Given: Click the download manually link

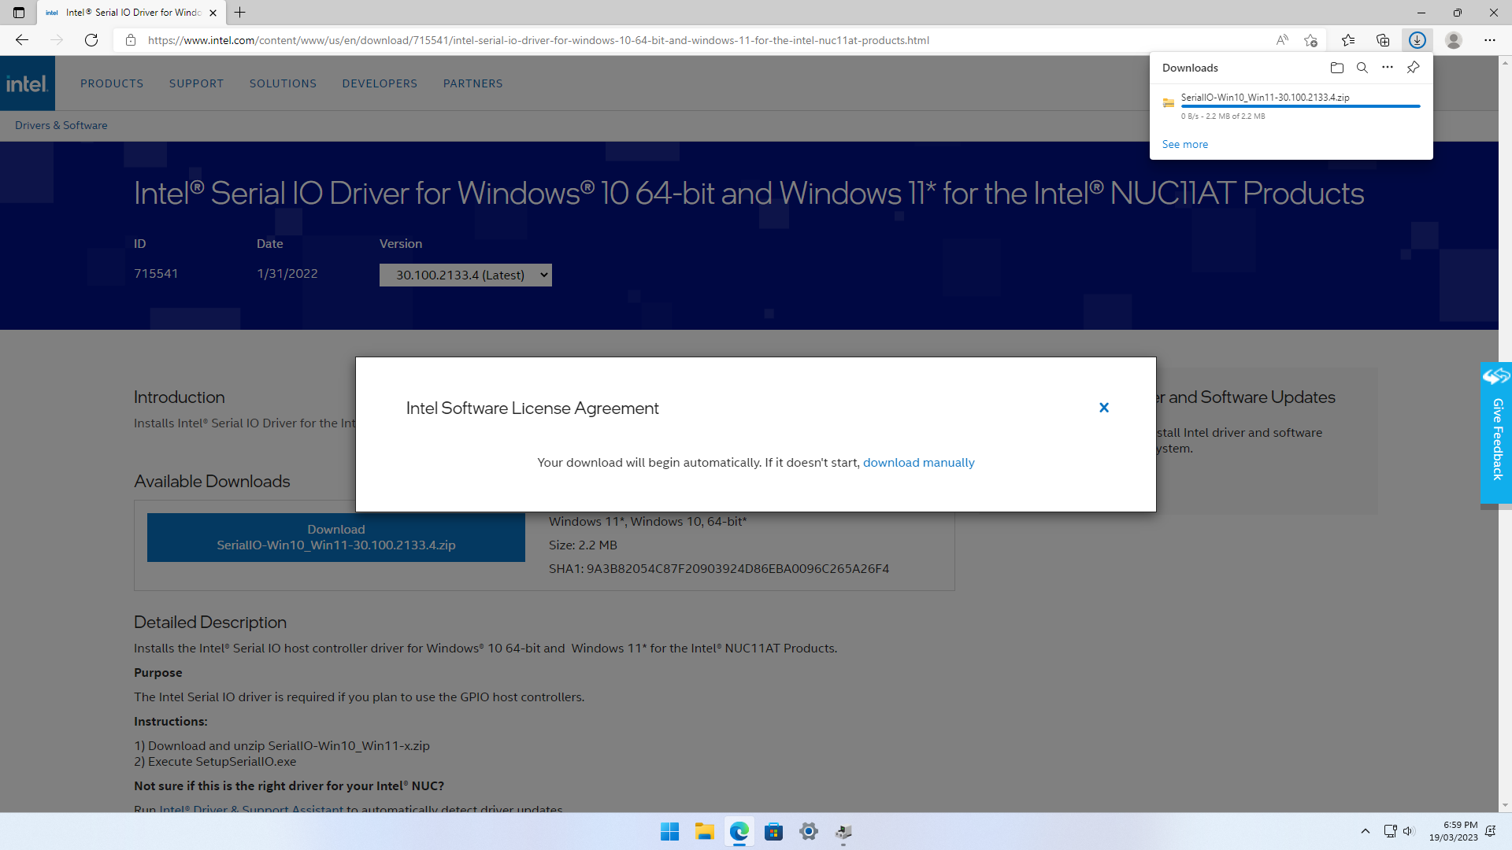Looking at the screenshot, I should coord(919,463).
